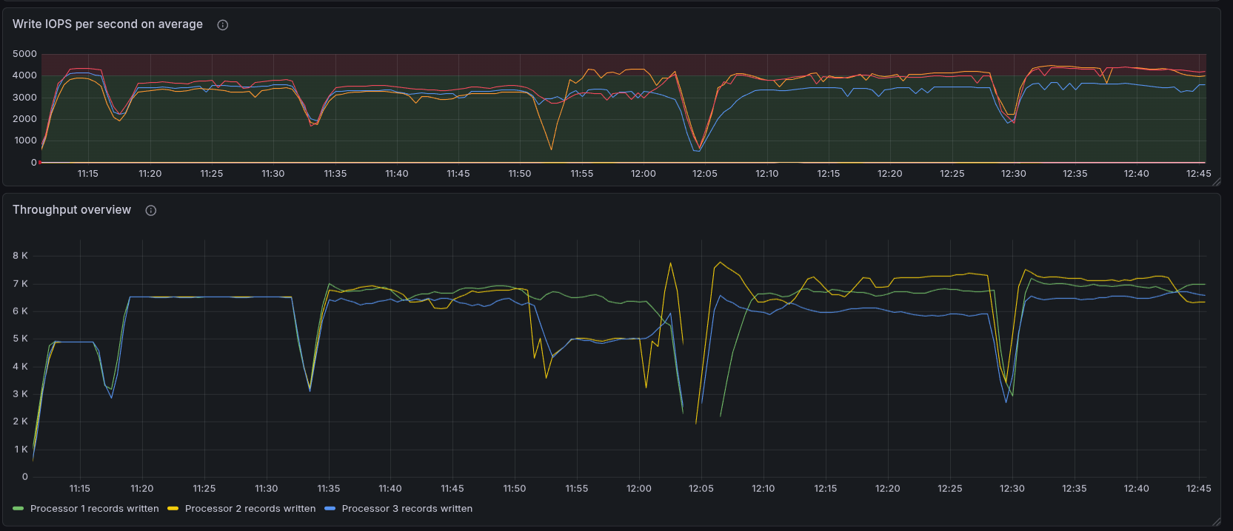Click 8 K y-axis label on Throughput chart
The image size is (1233, 531).
pyautogui.click(x=20, y=256)
